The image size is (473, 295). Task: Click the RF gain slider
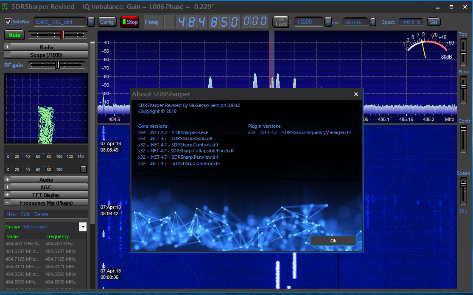coord(57,65)
